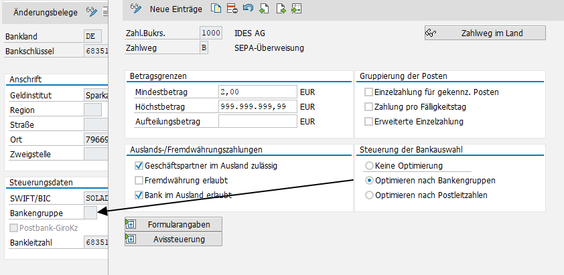Click the copy entry icon in toolbar

[216, 9]
